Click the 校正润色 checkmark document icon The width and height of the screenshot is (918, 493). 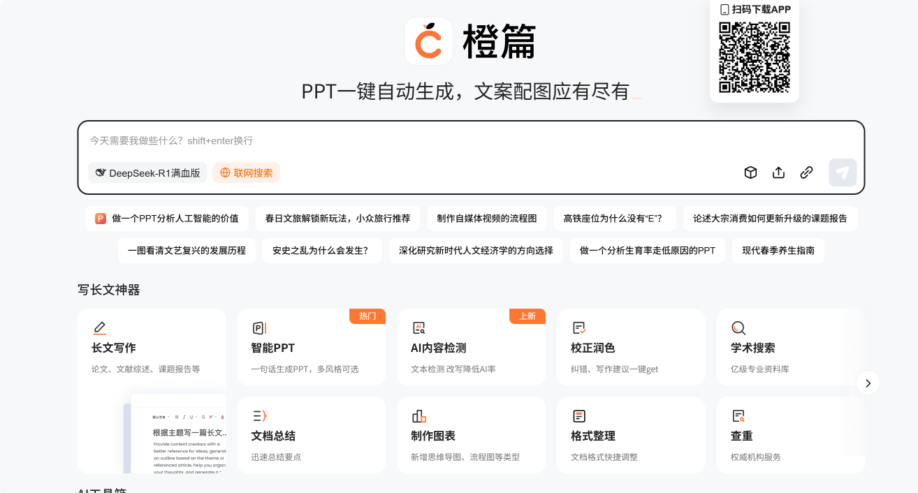coord(579,328)
